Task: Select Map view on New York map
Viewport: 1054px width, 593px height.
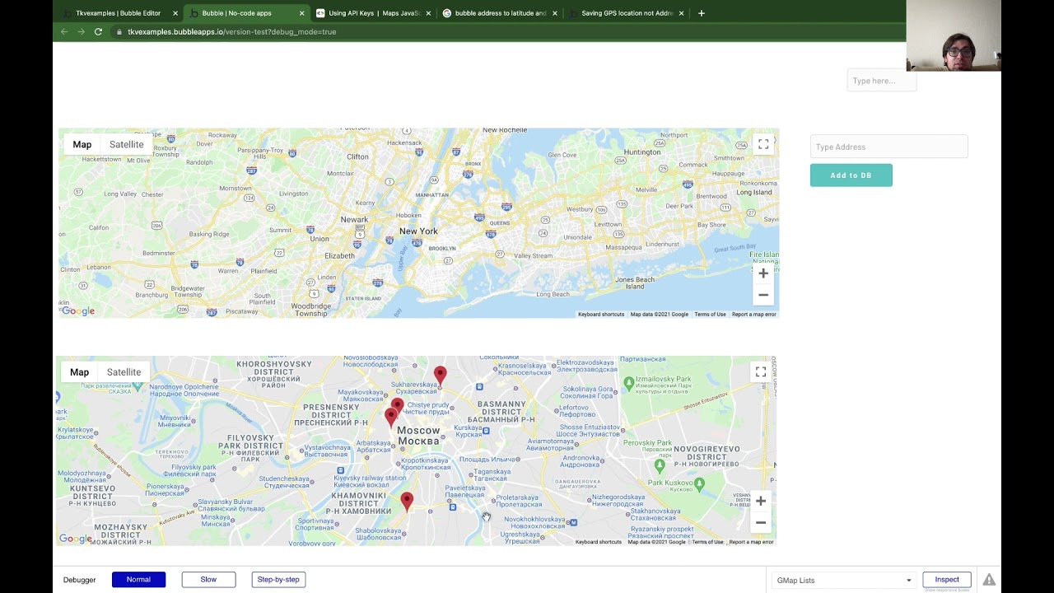Action: [x=82, y=144]
